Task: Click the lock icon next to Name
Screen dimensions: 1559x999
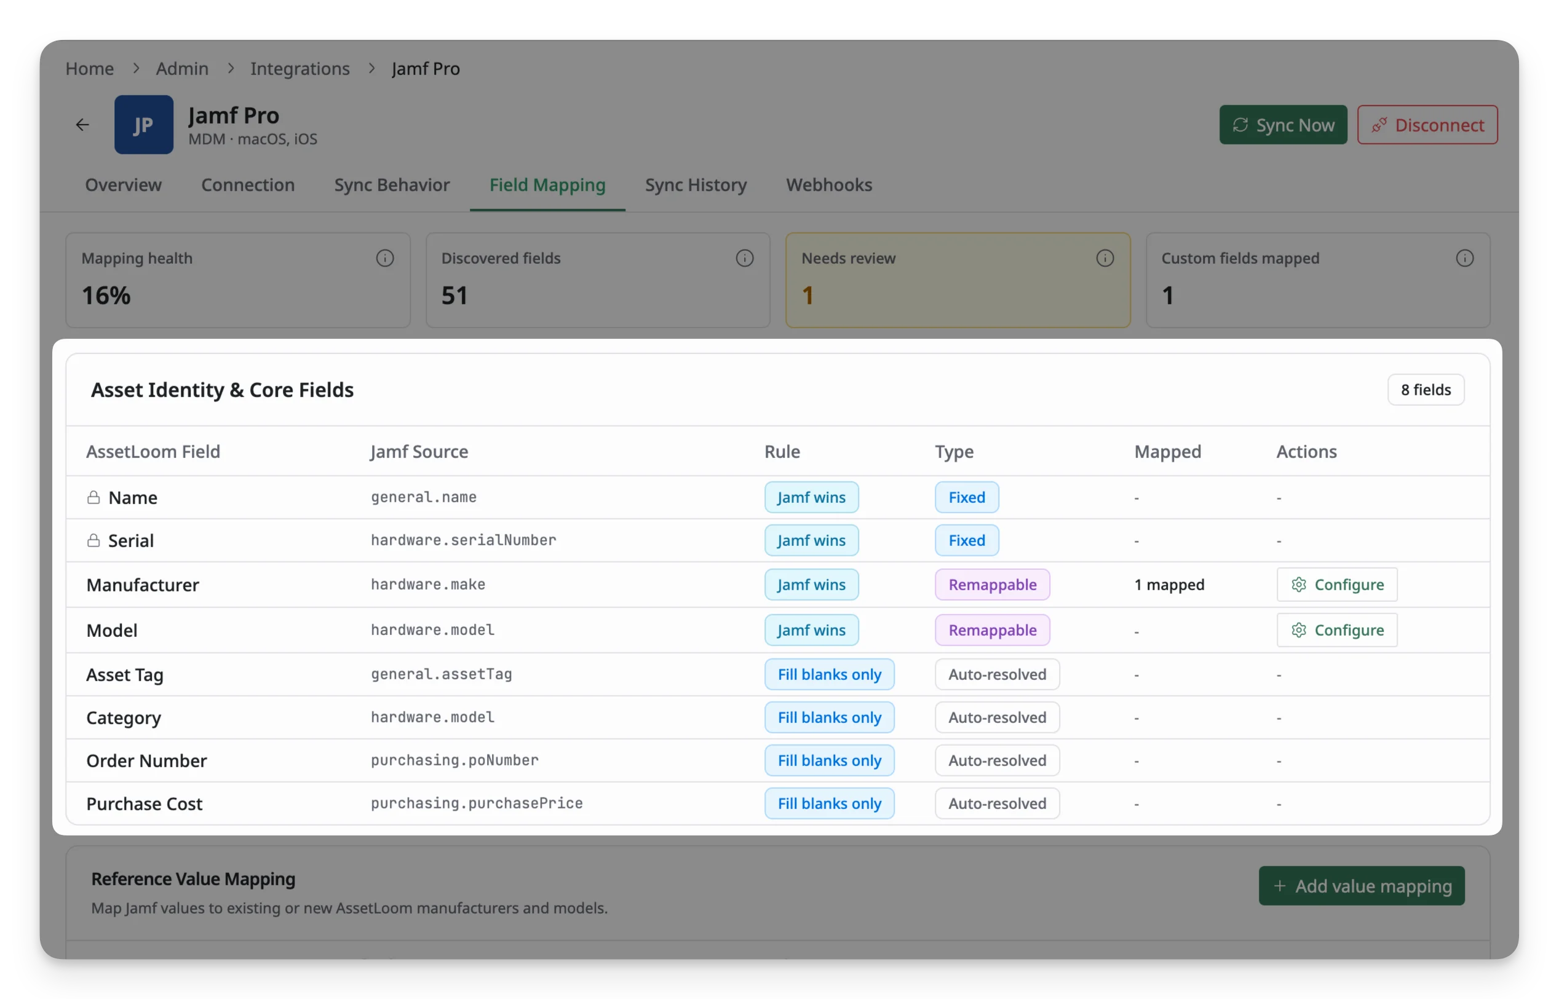Action: [93, 497]
